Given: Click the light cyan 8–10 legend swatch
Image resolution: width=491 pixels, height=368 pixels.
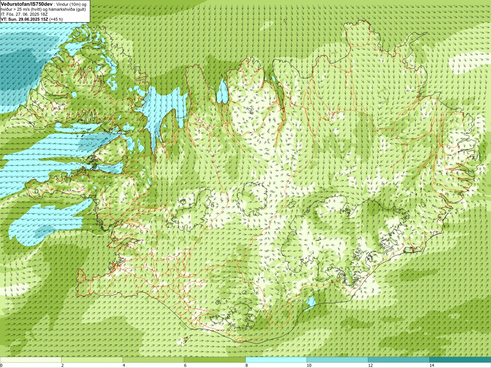Looking at the screenshot, I should [x=276, y=360].
